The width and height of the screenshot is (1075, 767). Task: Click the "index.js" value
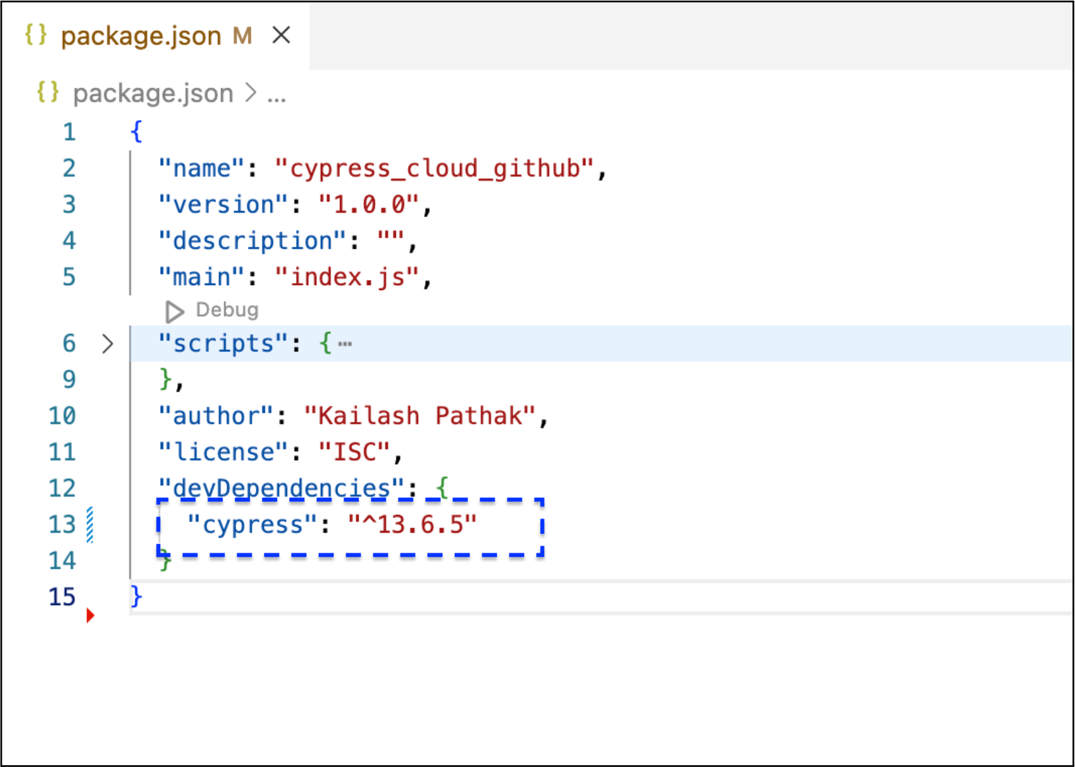[x=347, y=277]
